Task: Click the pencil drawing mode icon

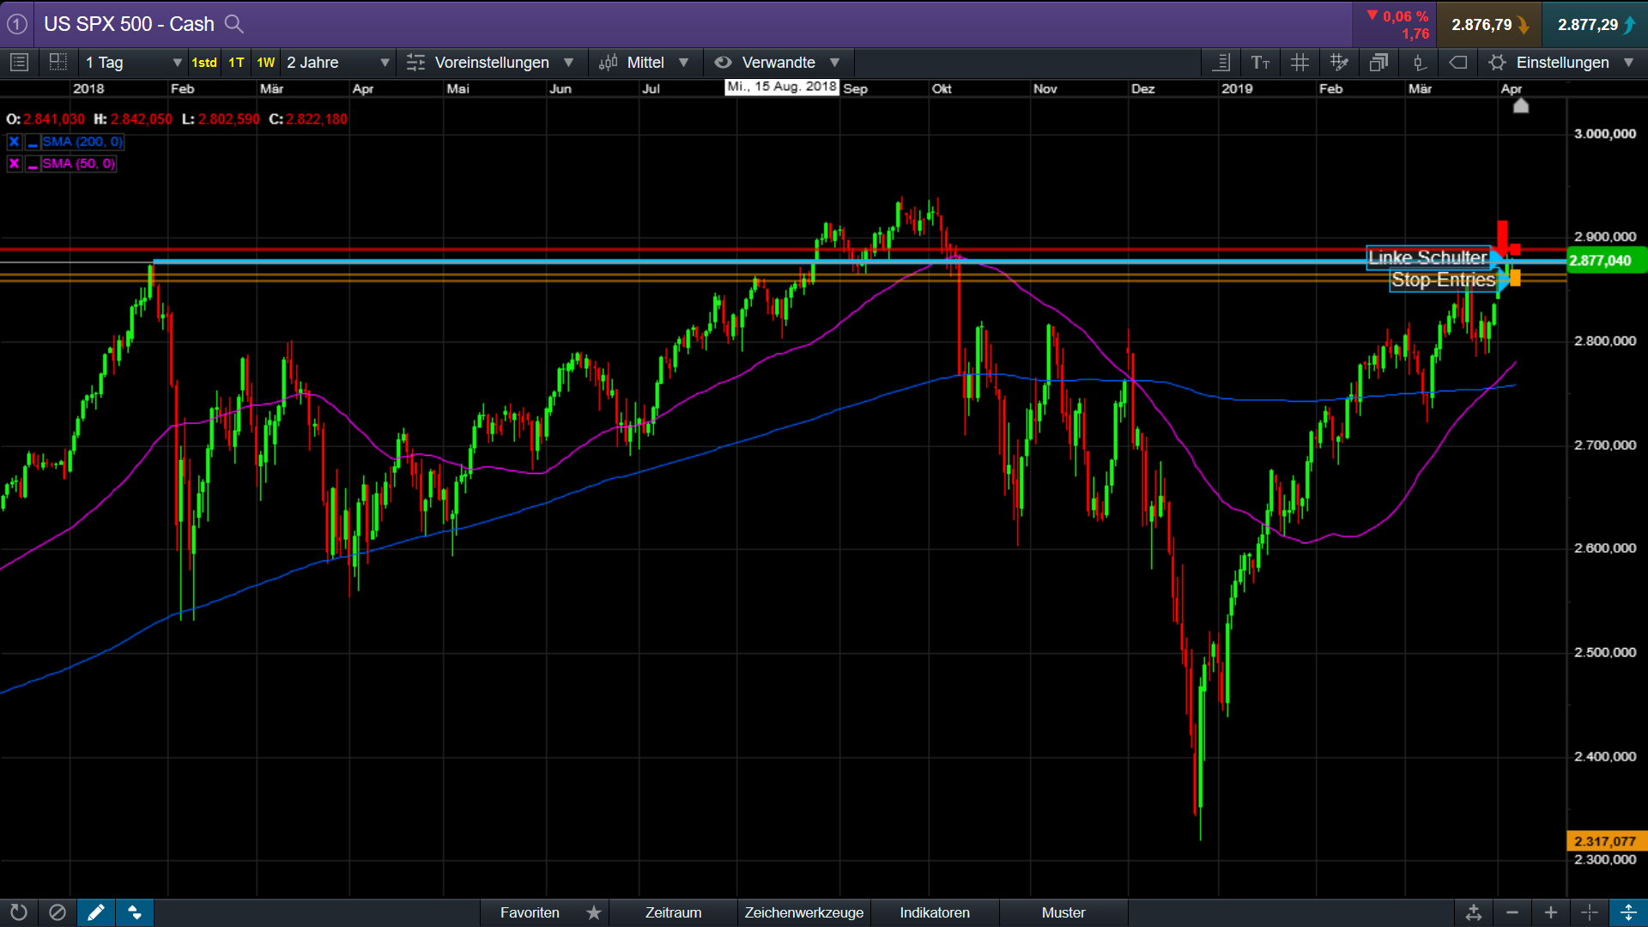Action: tap(95, 912)
